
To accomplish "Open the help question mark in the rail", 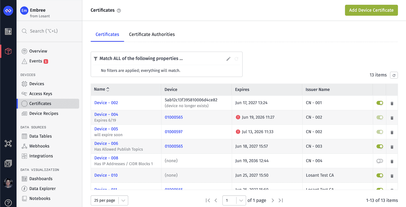I will pos(8,203).
